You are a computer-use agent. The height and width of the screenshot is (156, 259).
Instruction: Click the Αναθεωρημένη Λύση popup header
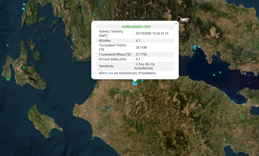(x=136, y=27)
